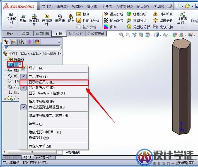Open ConfigurationManager tab icon

[x=21, y=42]
